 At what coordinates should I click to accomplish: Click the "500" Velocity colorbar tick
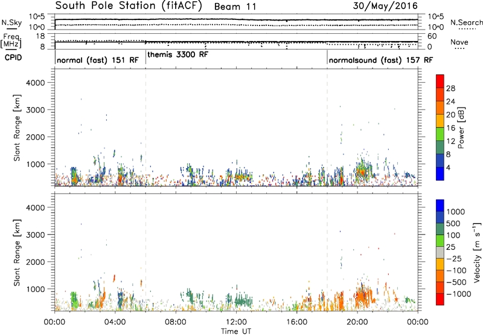click(x=455, y=224)
